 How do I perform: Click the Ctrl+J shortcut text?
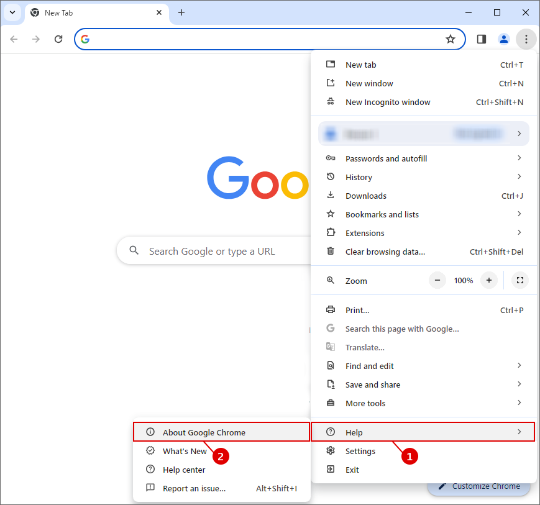(512, 196)
